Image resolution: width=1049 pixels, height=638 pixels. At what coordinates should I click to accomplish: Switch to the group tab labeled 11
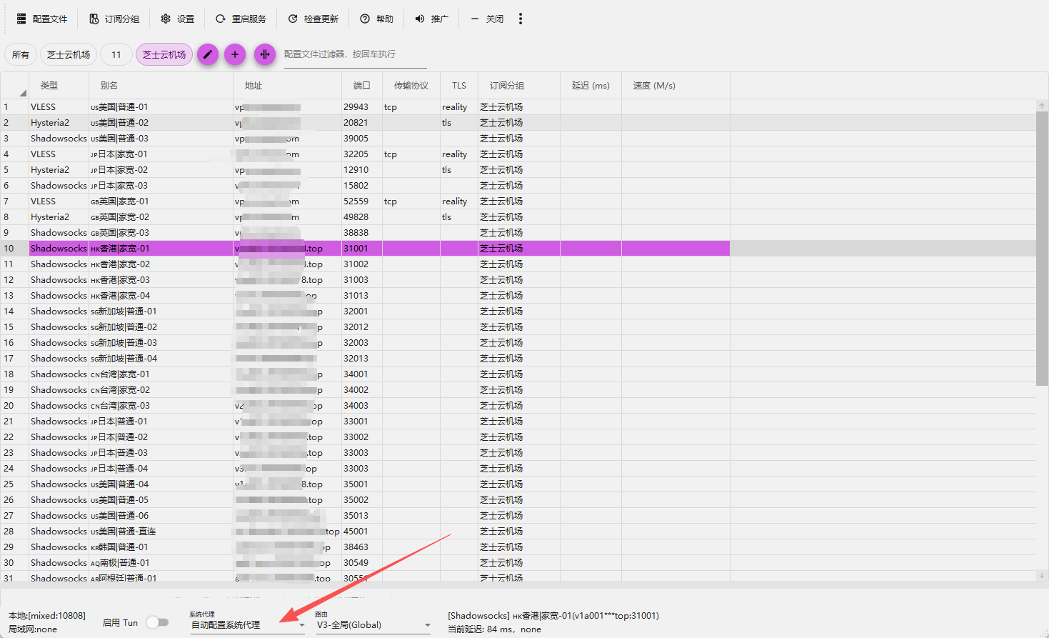coord(116,54)
